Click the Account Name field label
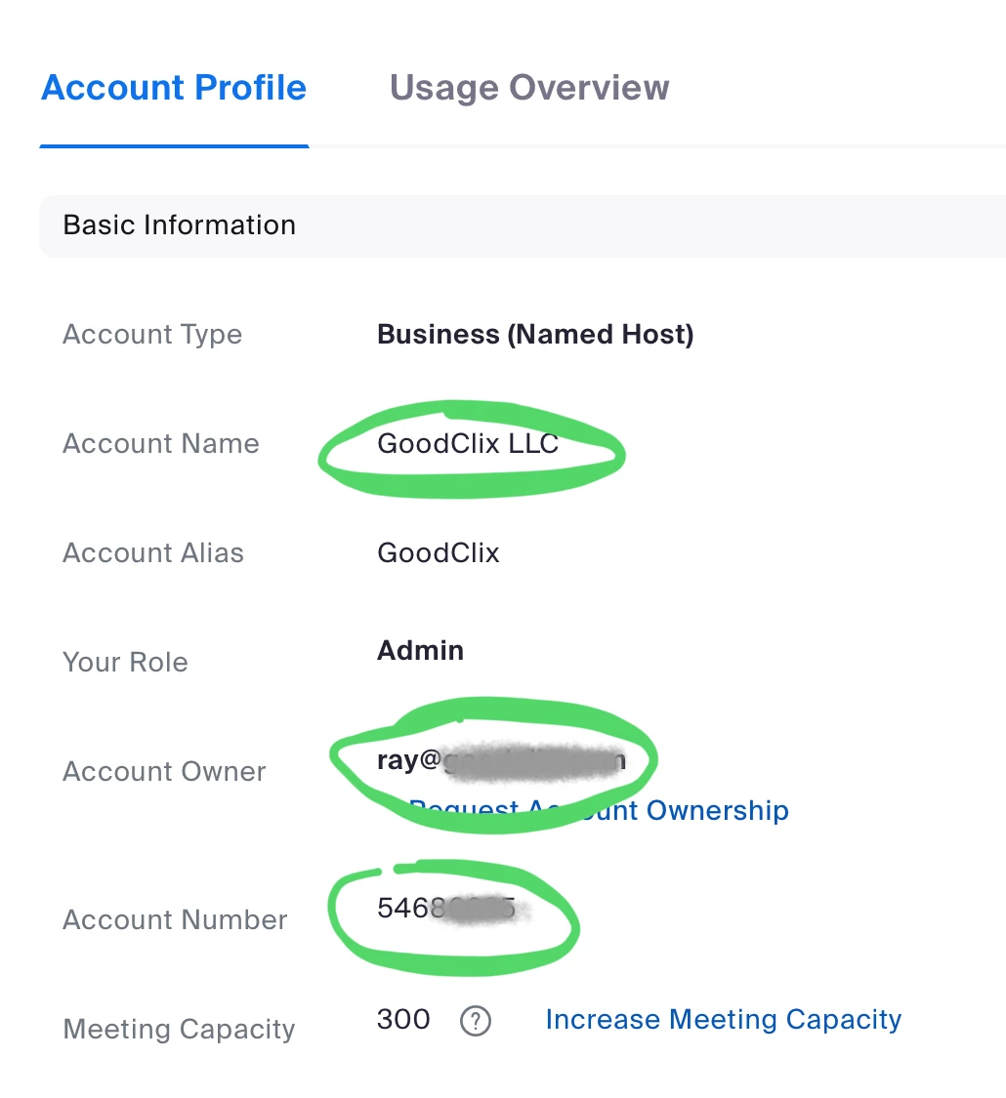1006x1098 pixels. pos(161,444)
